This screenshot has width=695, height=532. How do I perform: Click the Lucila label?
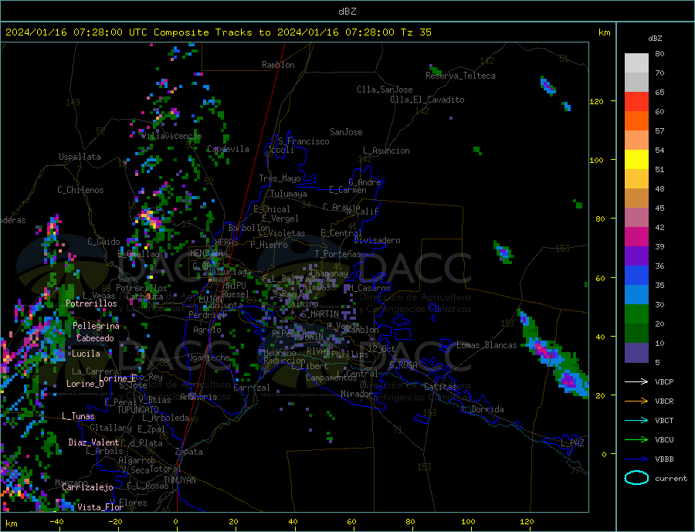click(86, 354)
